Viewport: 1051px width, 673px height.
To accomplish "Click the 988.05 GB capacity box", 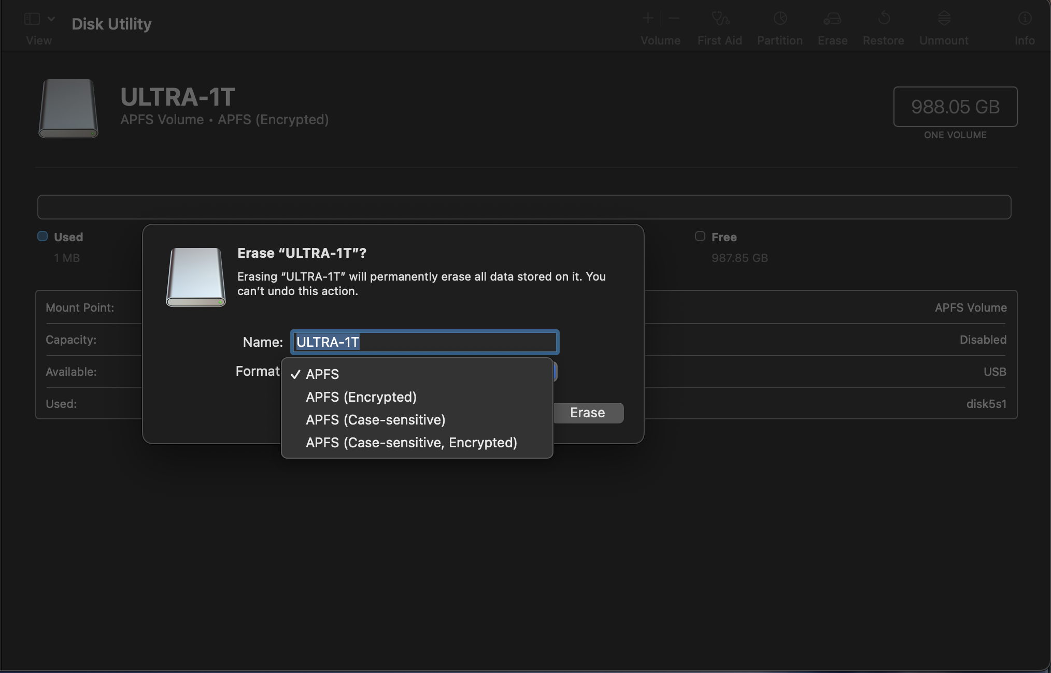I will pyautogui.click(x=955, y=107).
